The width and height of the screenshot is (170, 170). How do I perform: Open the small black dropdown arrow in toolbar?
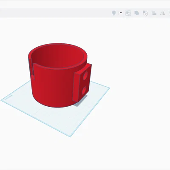pos(121,13)
